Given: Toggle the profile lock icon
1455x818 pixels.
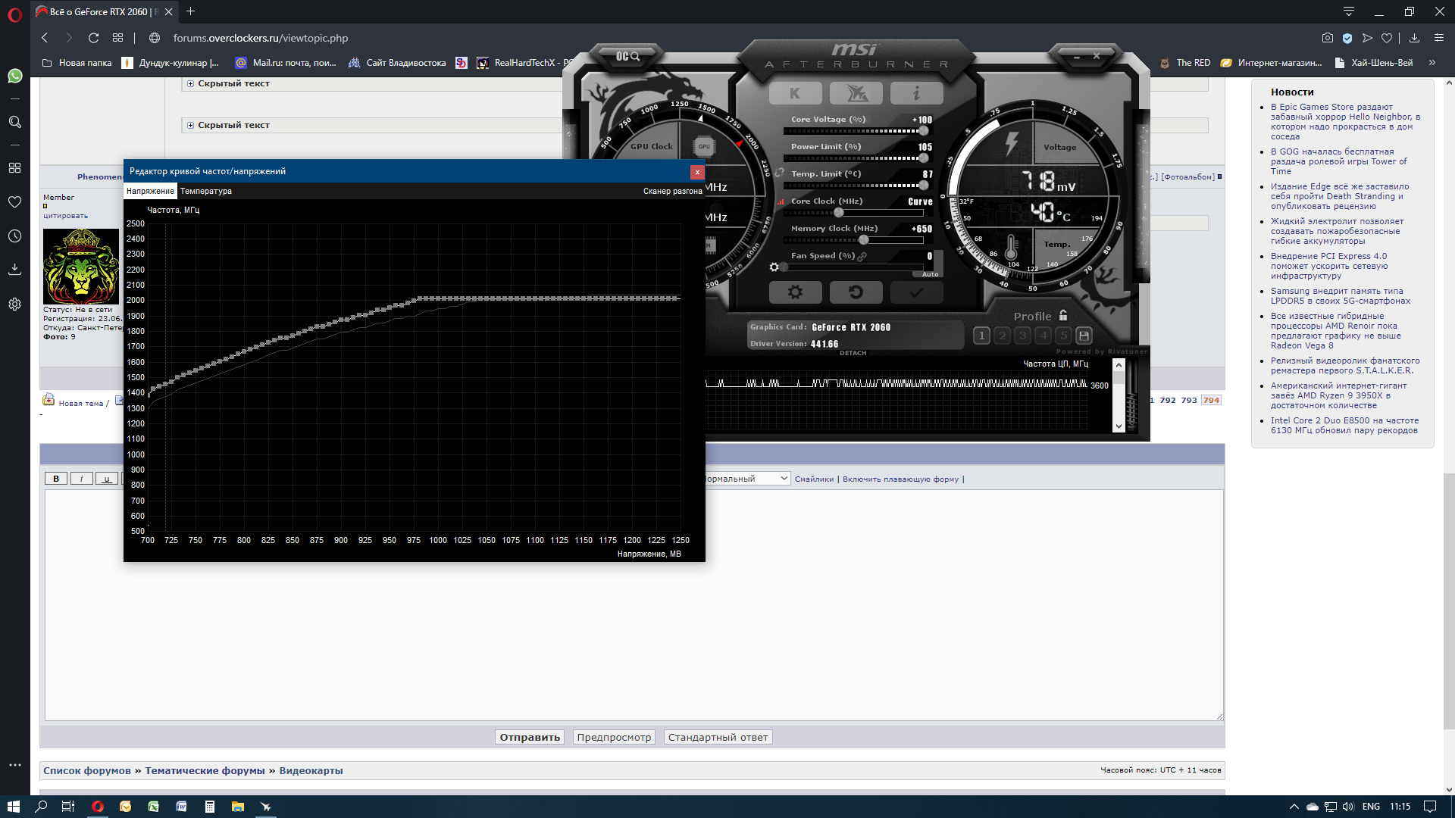Looking at the screenshot, I should (x=1063, y=315).
